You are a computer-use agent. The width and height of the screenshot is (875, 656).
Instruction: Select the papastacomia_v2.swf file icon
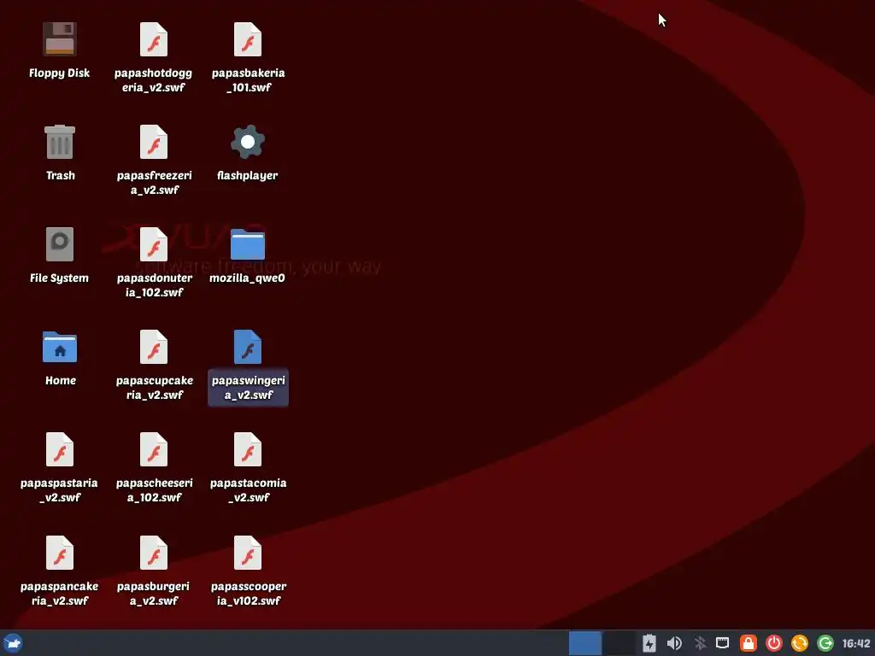point(248,449)
